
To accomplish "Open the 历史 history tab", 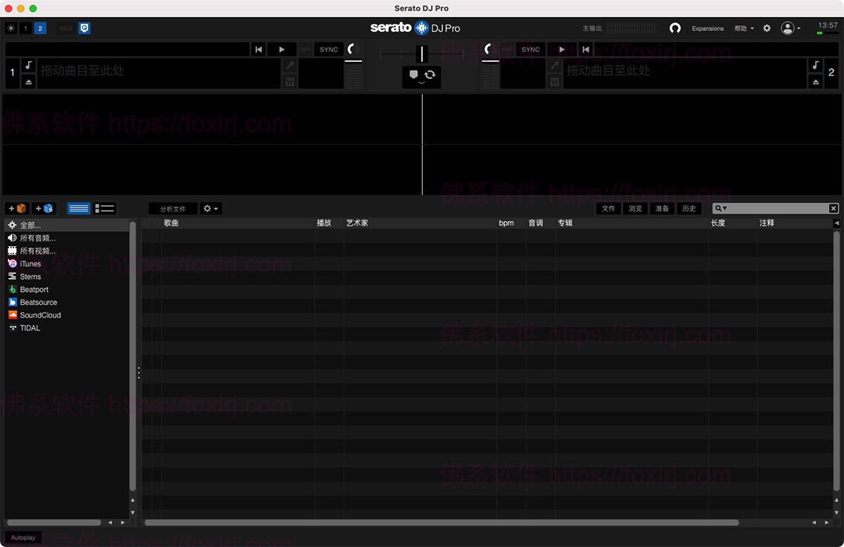I will pos(689,209).
